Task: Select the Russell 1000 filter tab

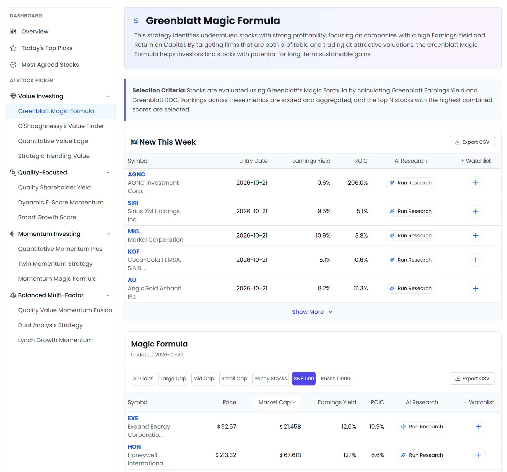Action: point(336,379)
